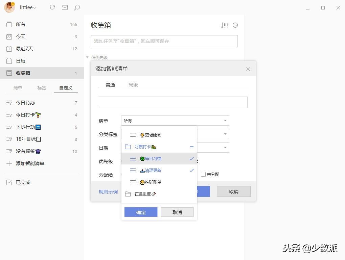Uncheck 清理更新 in the list picker

pyautogui.click(x=191, y=170)
